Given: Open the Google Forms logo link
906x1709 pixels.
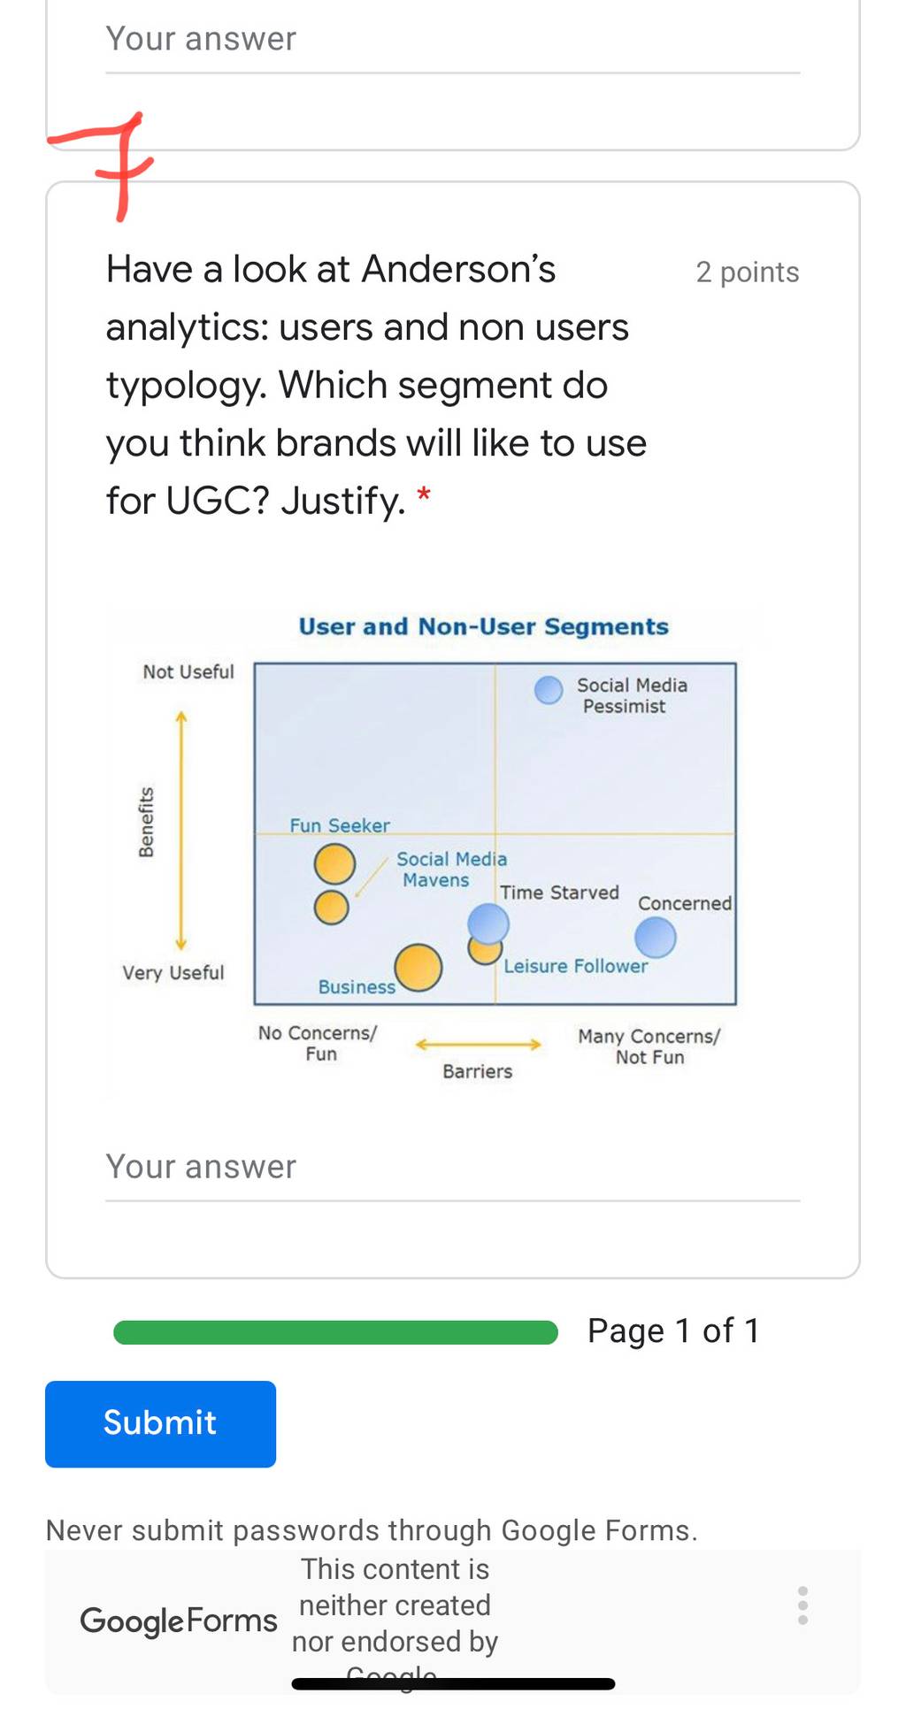Looking at the screenshot, I should pos(178,1621).
